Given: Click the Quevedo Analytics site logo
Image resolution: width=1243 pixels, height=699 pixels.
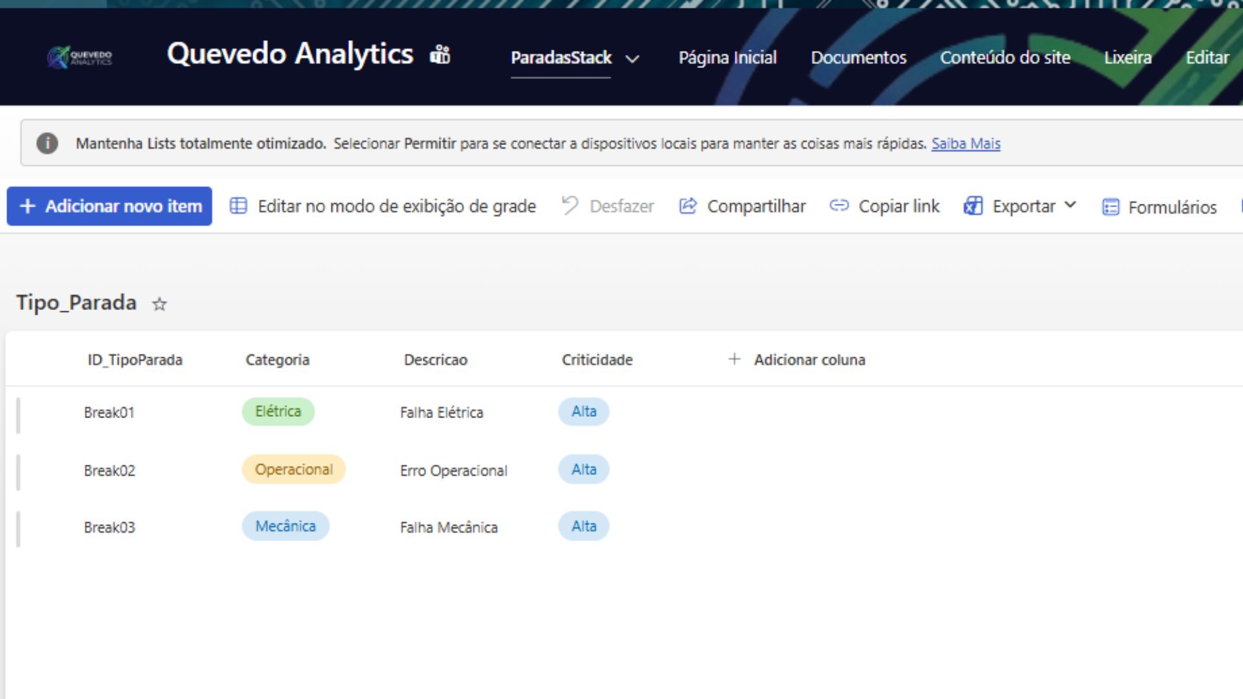Looking at the screenshot, I should click(x=79, y=57).
